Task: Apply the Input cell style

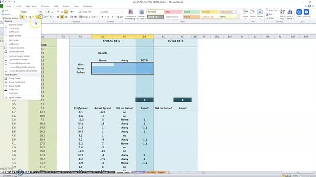Action: pos(192,17)
